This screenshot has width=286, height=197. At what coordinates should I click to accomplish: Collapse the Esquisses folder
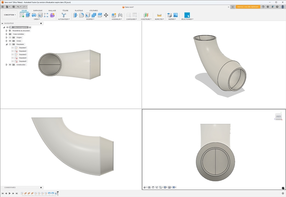click(x=6, y=44)
